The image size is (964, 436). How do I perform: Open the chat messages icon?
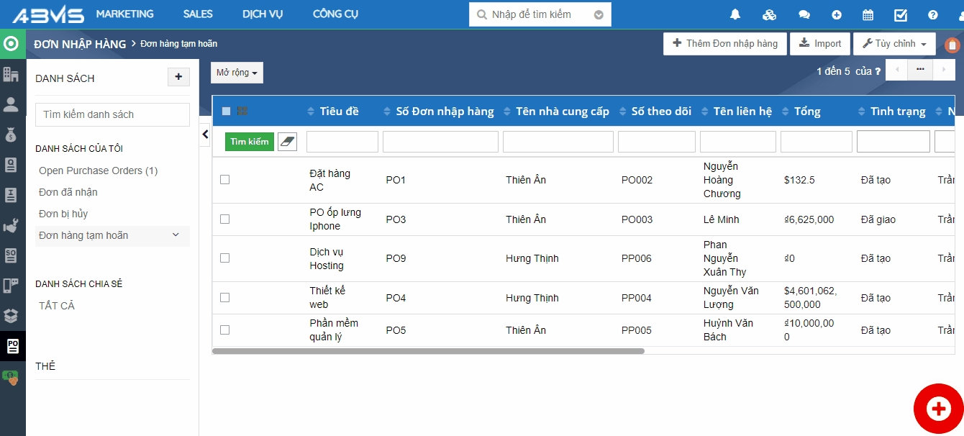tap(804, 14)
